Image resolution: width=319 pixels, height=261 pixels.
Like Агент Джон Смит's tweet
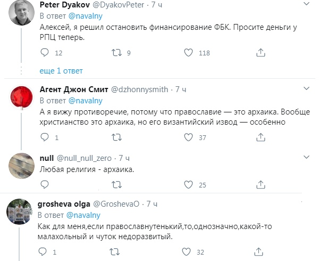click(188, 138)
